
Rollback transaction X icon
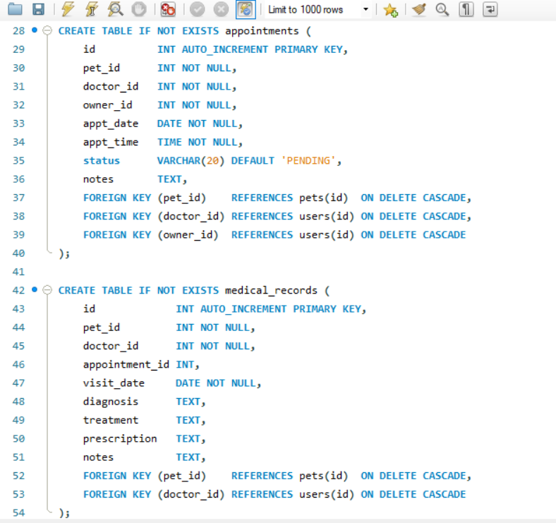point(221,9)
